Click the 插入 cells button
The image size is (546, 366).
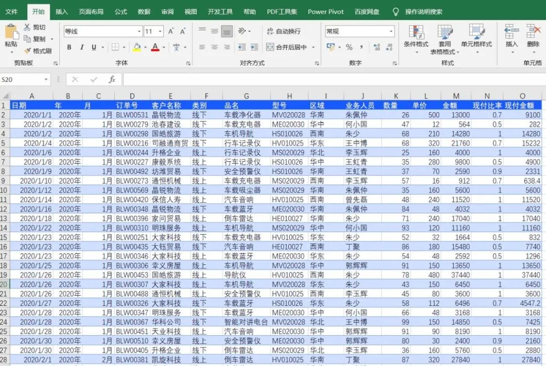512,39
